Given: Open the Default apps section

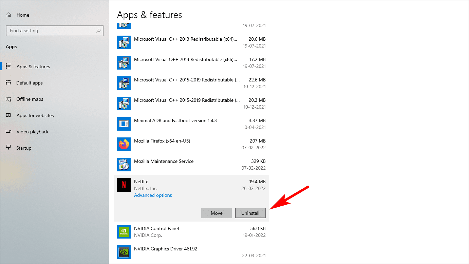Looking at the screenshot, I should [54, 83].
